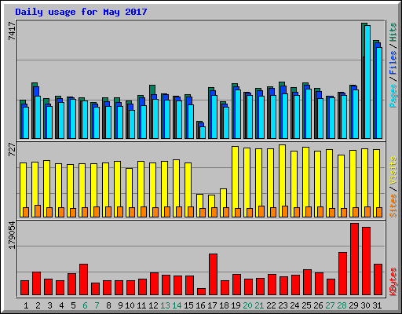Click day 24 on the x-axis
Screen dimensions: 402x314
click(x=294, y=305)
